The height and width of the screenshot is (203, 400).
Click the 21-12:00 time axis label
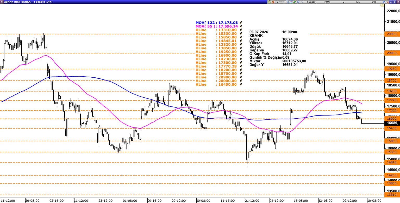click(252, 201)
